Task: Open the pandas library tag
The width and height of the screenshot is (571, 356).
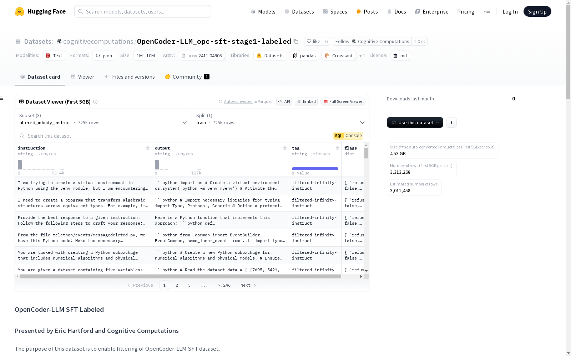Action: coord(304,56)
